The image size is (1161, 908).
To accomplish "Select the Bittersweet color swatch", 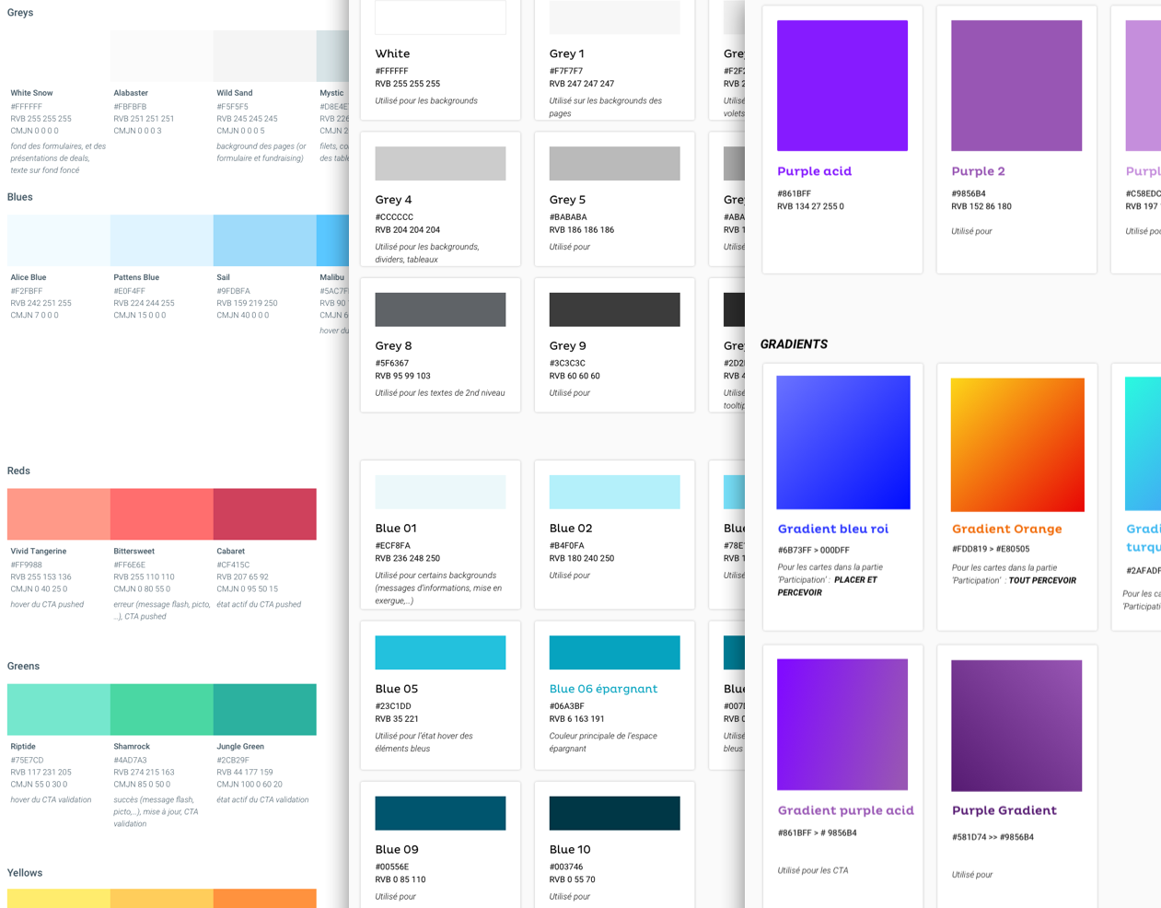I will click(x=162, y=514).
